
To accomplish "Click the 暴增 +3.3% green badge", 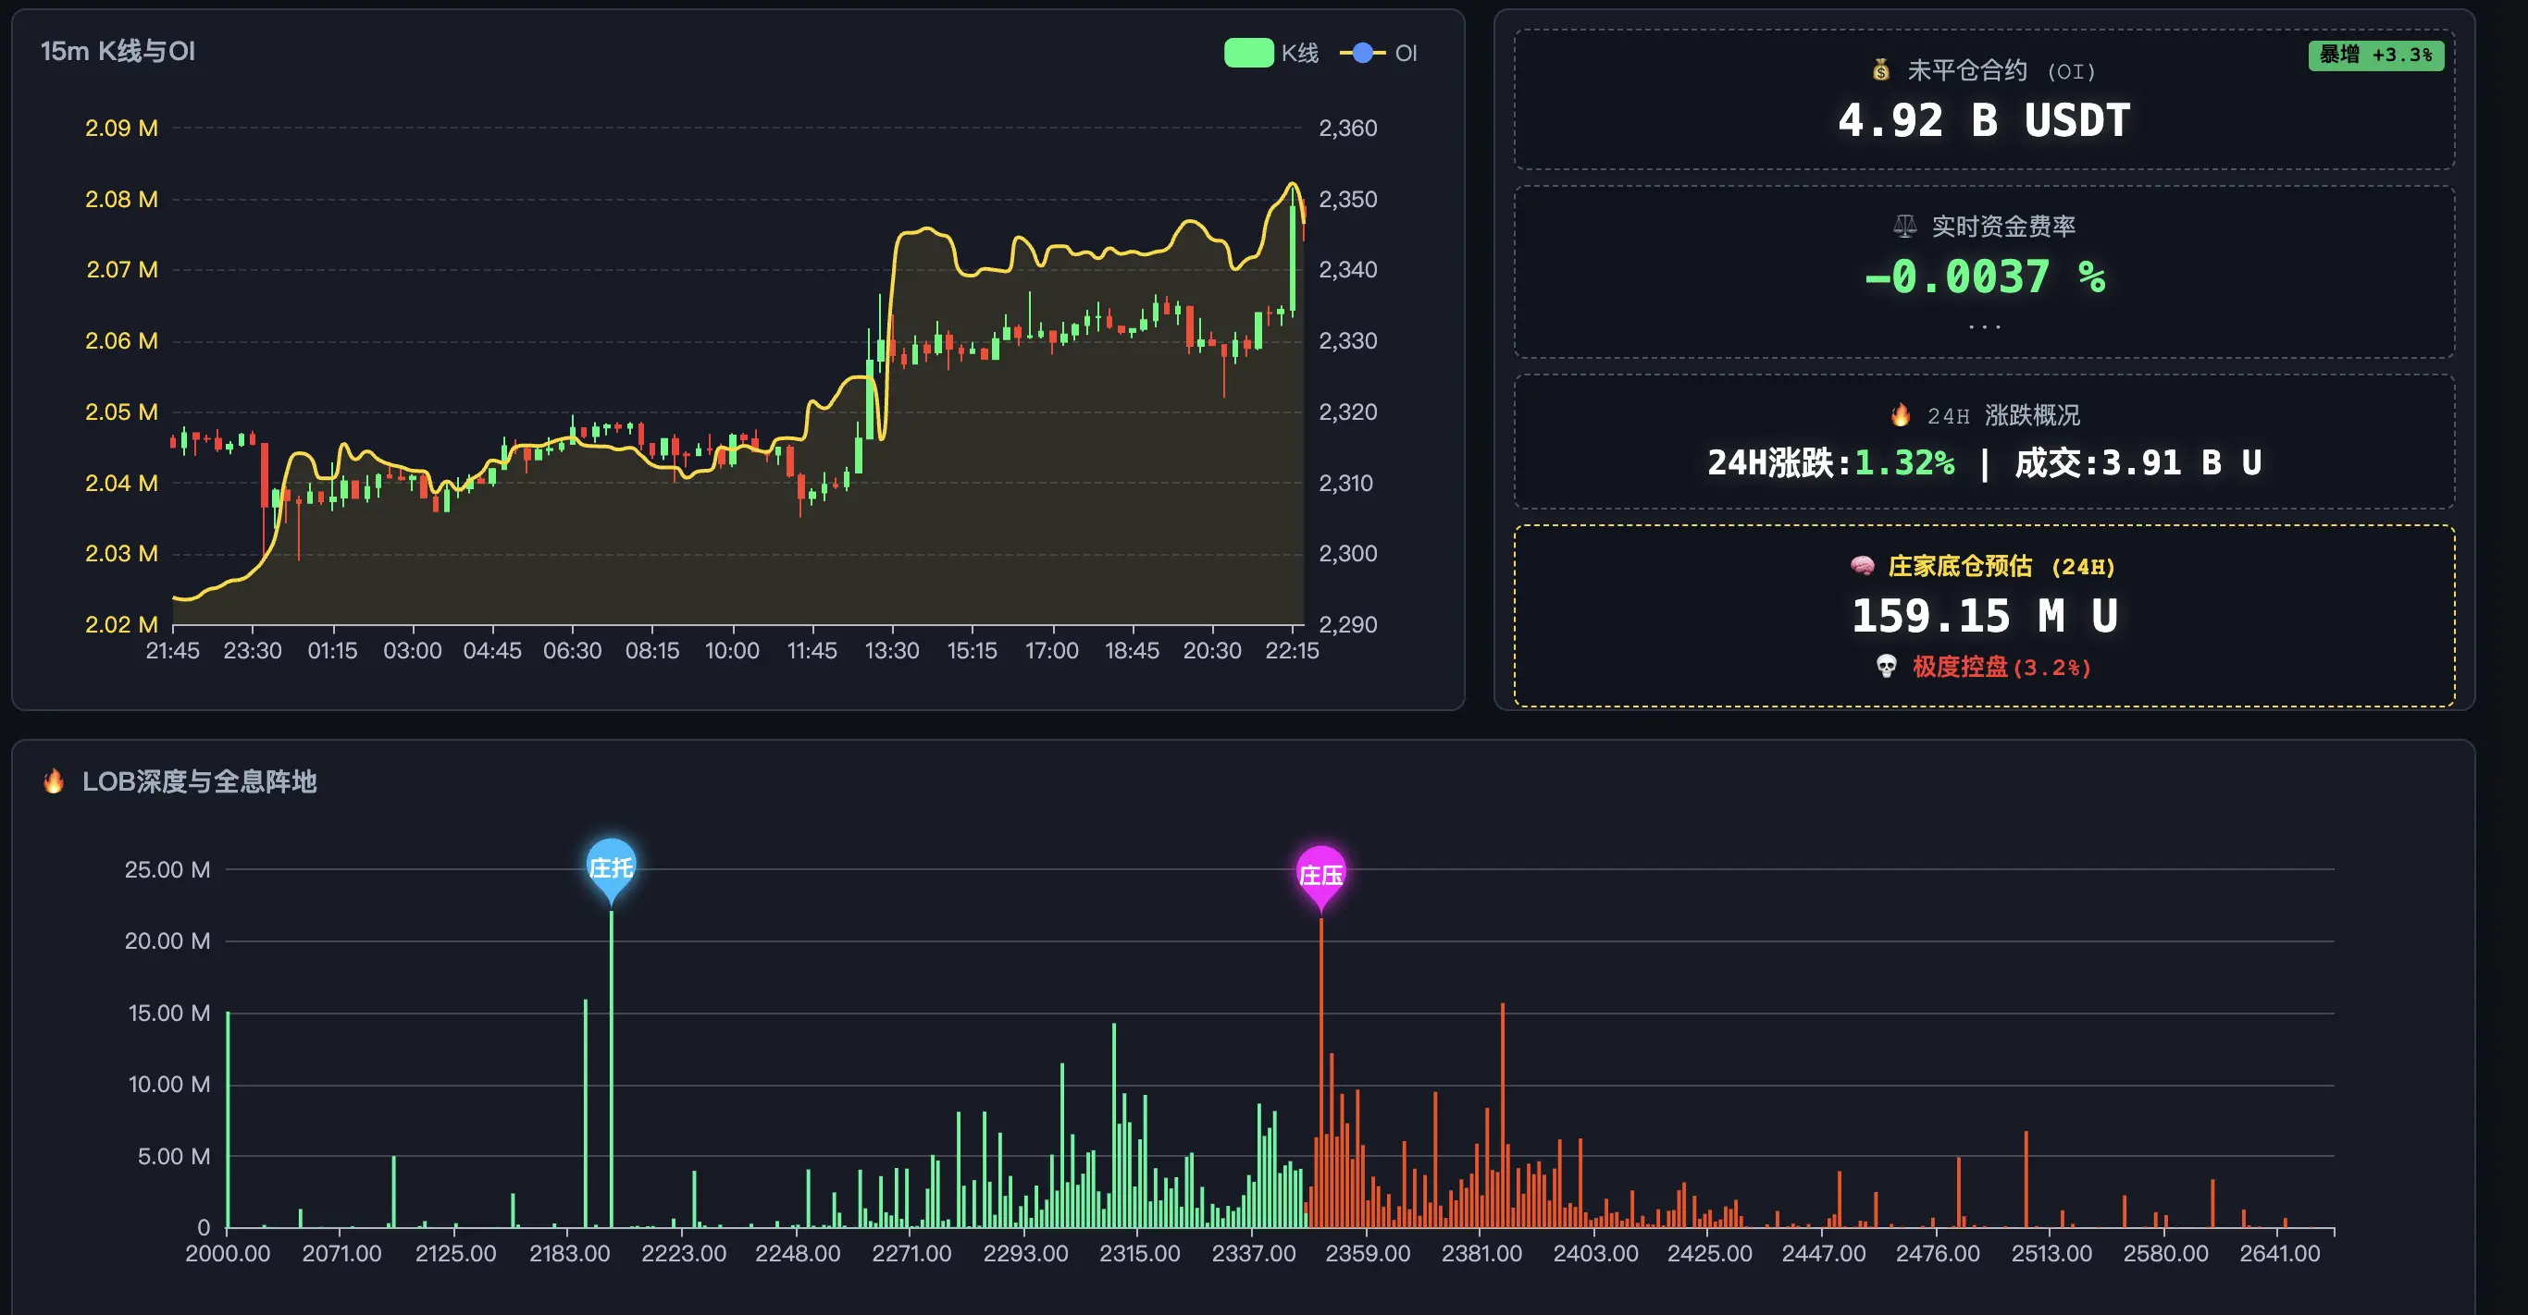I will (x=2375, y=55).
